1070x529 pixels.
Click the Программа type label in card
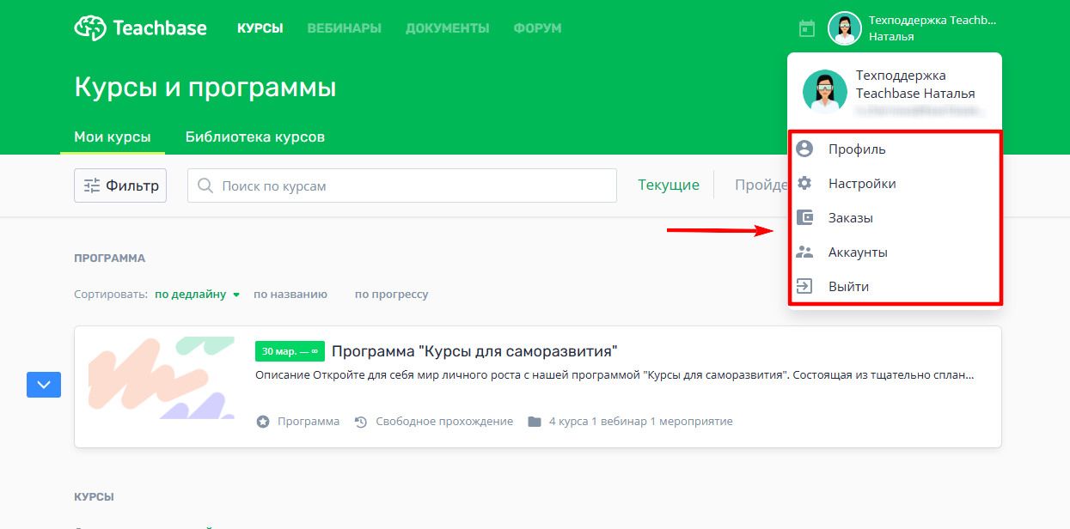pyautogui.click(x=309, y=422)
